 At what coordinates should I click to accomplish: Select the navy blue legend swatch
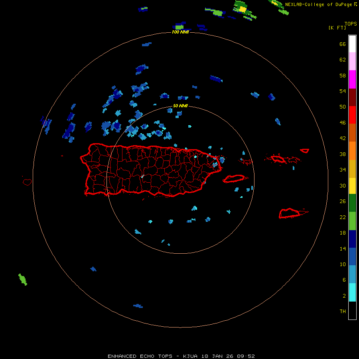tap(352, 239)
